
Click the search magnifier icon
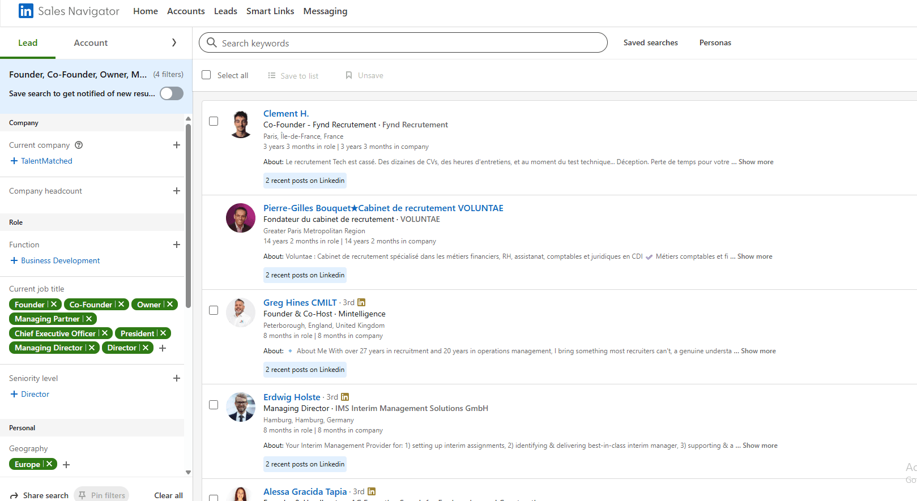(212, 42)
